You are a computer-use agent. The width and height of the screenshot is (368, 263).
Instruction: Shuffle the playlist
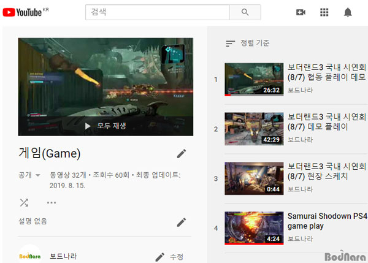pos(24,202)
